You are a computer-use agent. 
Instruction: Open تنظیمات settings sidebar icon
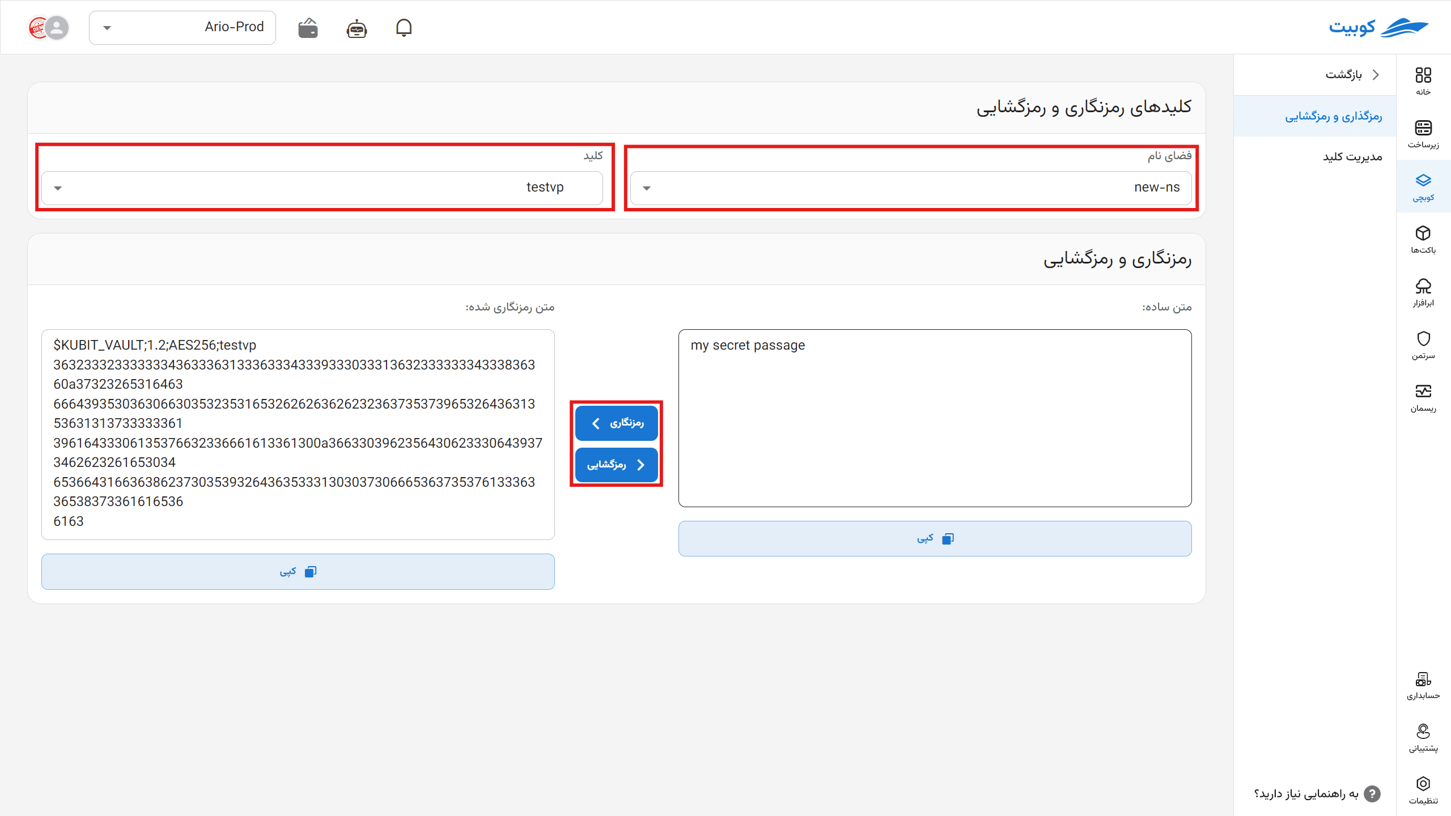tap(1423, 790)
